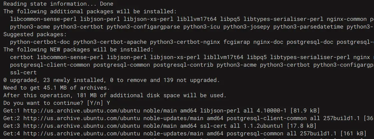Viewport: 374px width, 139px height.
Task: Click the standalone ssl-cert package line
Action: [23, 72]
